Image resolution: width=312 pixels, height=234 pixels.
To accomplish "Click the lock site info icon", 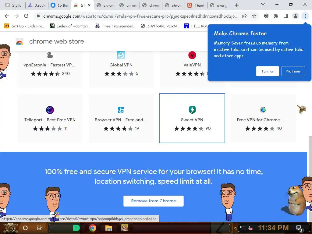I will [x=38, y=16].
